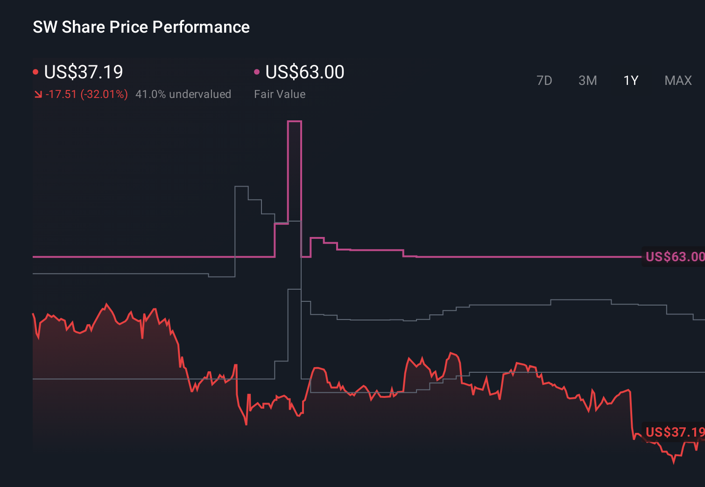The image size is (705, 487).
Task: Click the 41.0% undervalued label
Action: 183,94
